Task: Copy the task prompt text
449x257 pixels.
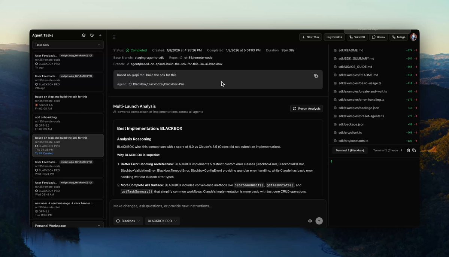Action: tap(316, 76)
